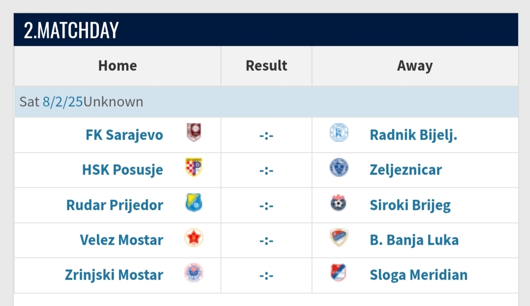Click the Result column header
Viewport: 530px width, 306px height.
(x=266, y=66)
